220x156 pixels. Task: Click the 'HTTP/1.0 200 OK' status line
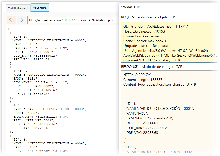point(137,75)
